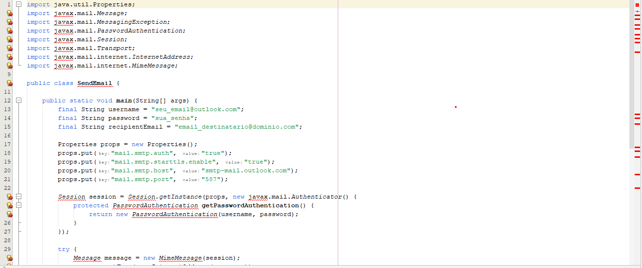Open error hint beside Message message line

[9, 258]
